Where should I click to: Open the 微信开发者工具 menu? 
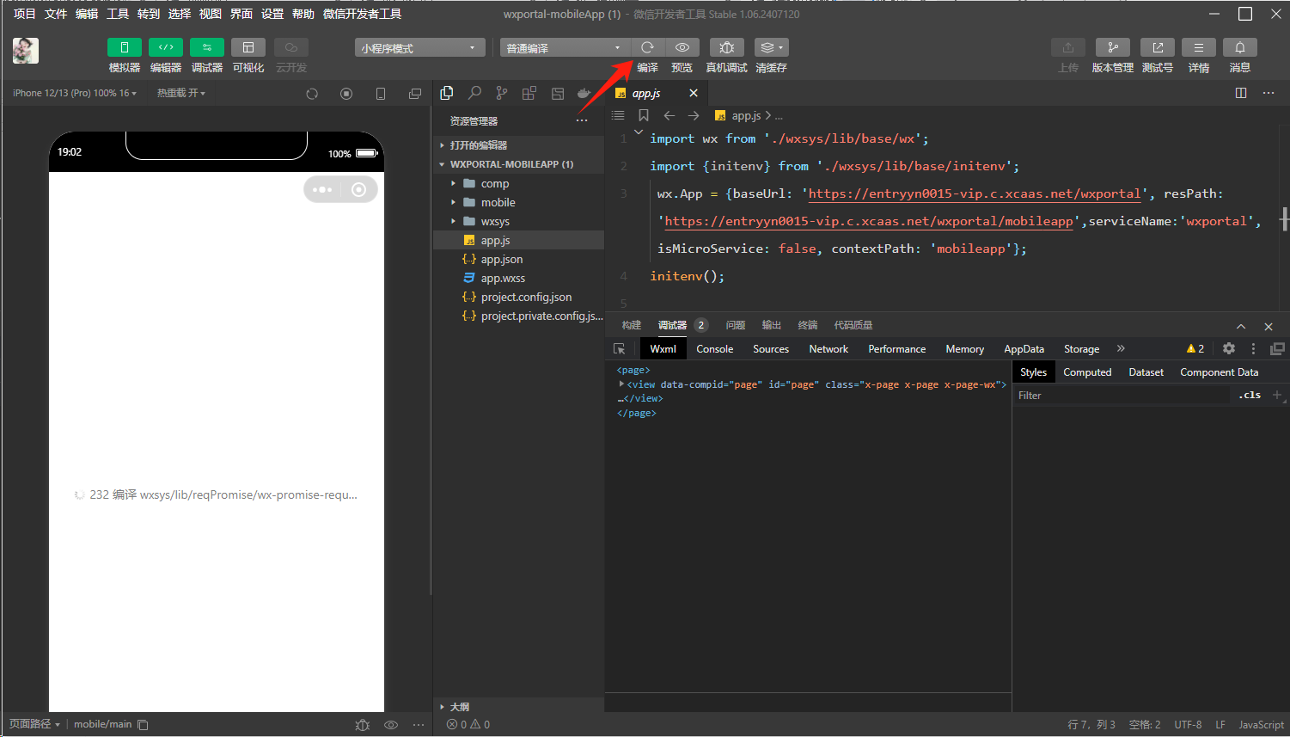(362, 14)
